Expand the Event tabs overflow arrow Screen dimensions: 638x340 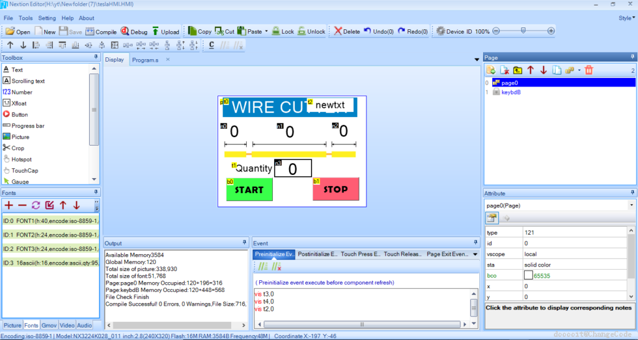(x=475, y=254)
